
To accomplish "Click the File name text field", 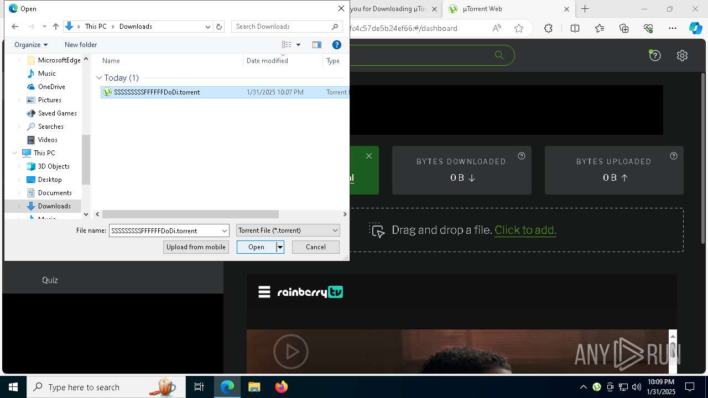I will [x=164, y=231].
